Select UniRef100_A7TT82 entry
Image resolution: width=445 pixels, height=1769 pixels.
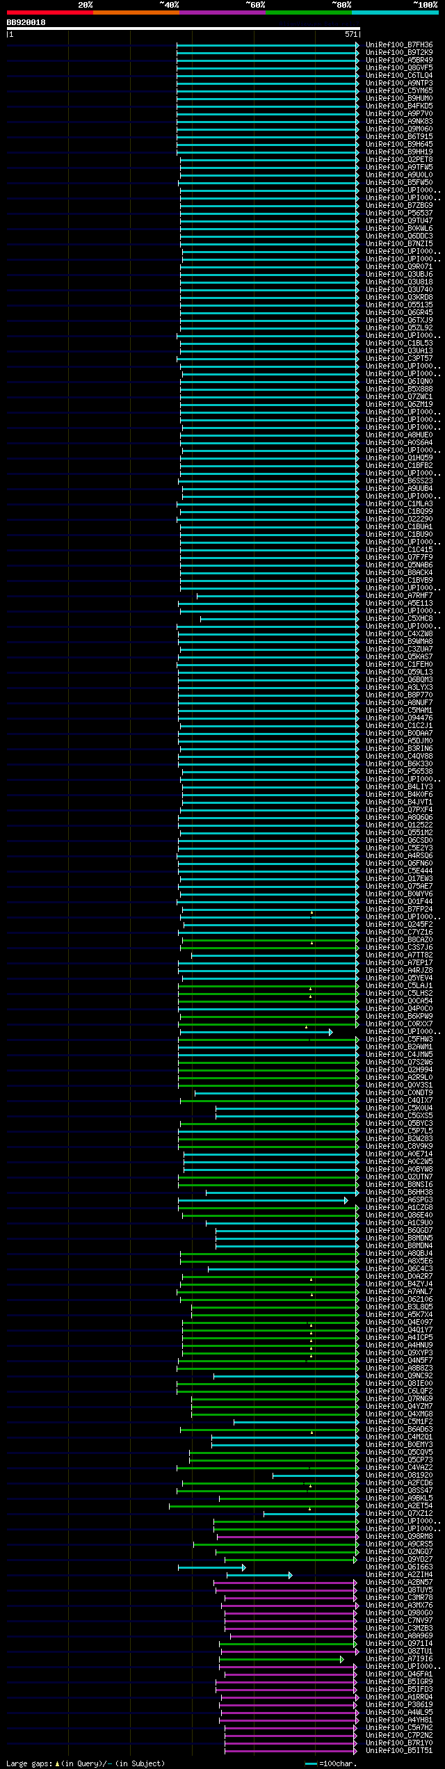399,955
